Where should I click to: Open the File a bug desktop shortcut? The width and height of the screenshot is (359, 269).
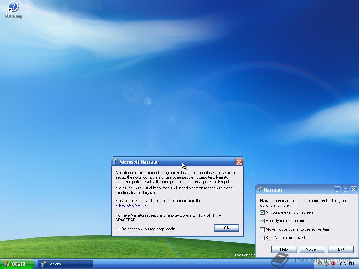(14, 9)
